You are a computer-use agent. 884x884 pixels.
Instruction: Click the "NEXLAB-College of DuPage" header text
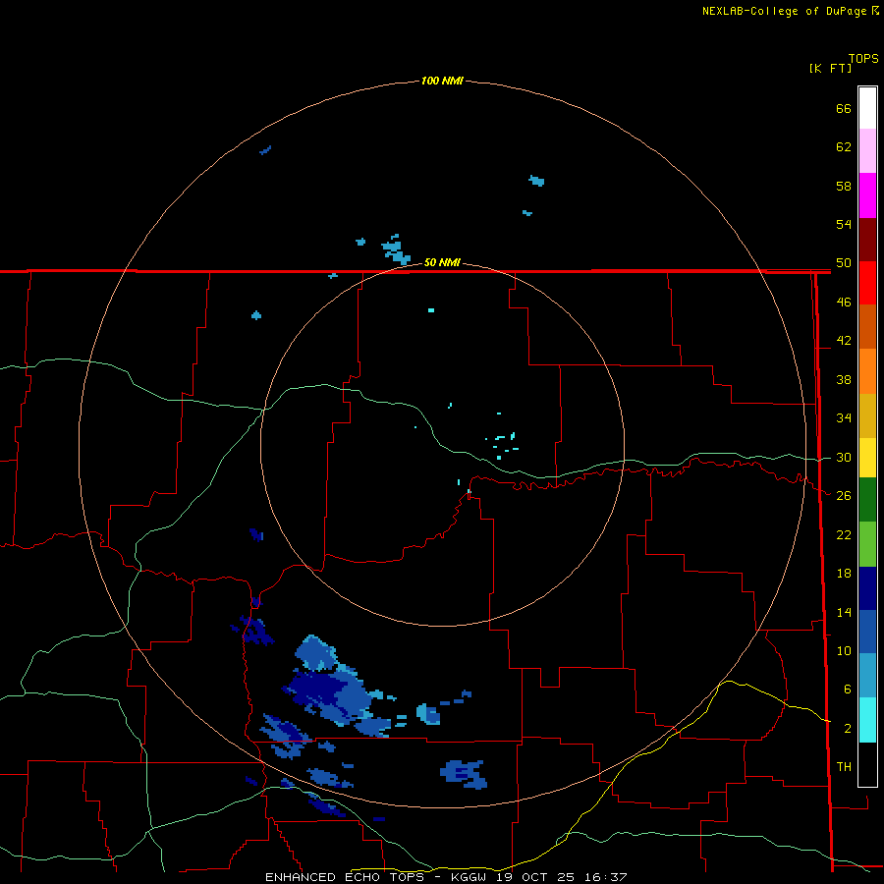click(784, 11)
